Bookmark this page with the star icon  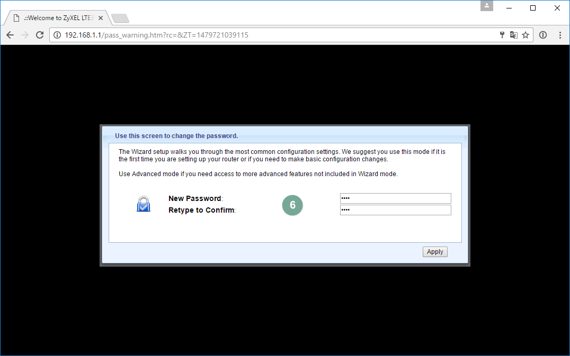pos(526,35)
